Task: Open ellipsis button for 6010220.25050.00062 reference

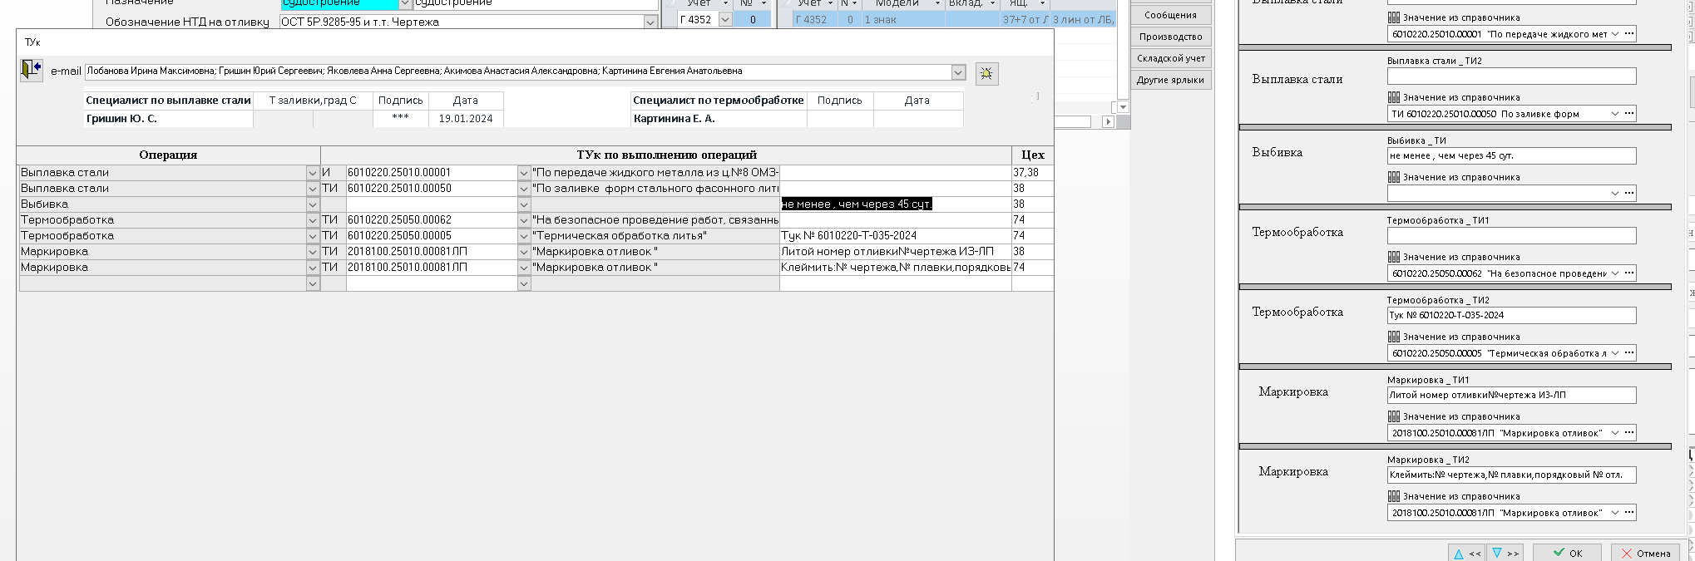Action: pos(1629,273)
